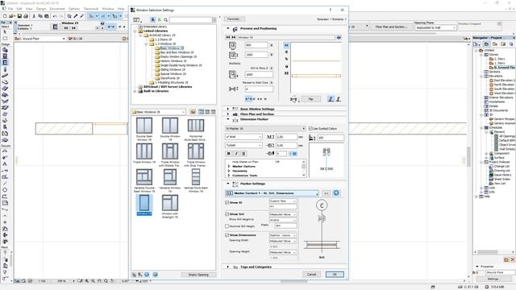
Task: Select the Wall tool in the toolbox
Action: [x=5, y=50]
